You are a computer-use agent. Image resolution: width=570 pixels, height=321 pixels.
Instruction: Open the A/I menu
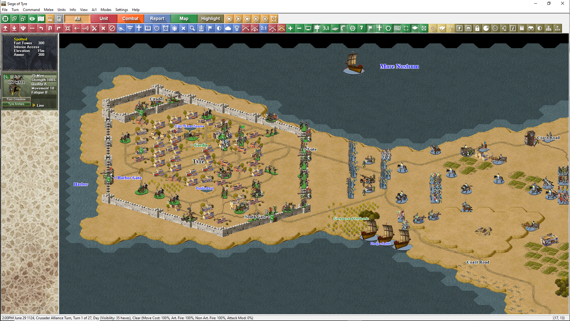pyautogui.click(x=94, y=10)
